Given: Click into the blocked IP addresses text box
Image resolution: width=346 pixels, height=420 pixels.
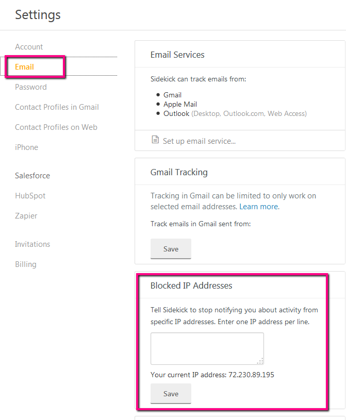Looking at the screenshot, I should (207, 348).
